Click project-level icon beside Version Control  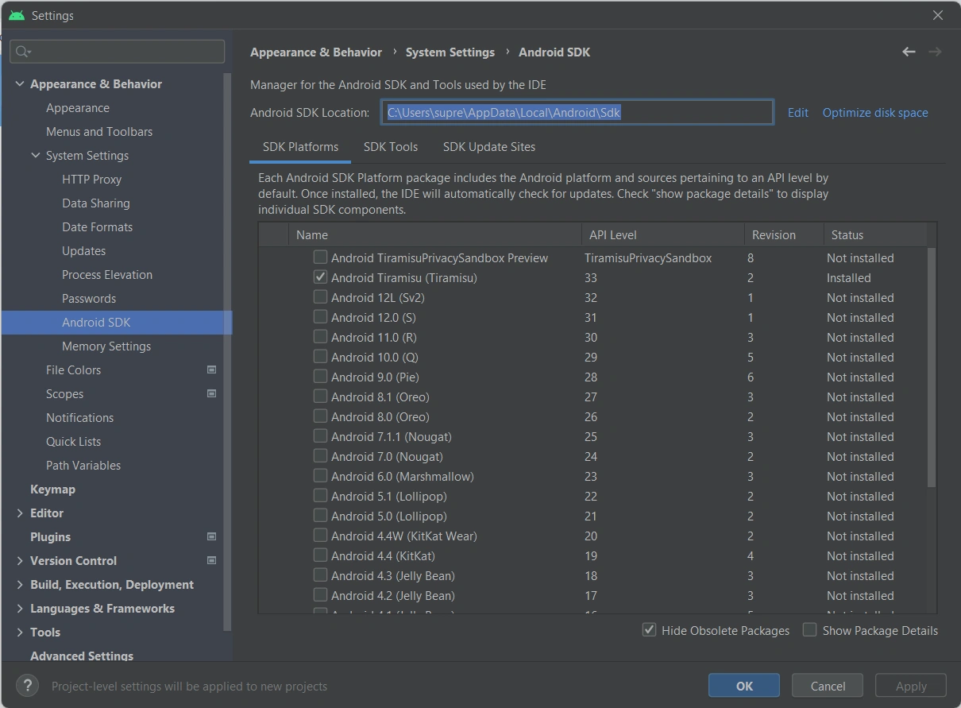211,560
